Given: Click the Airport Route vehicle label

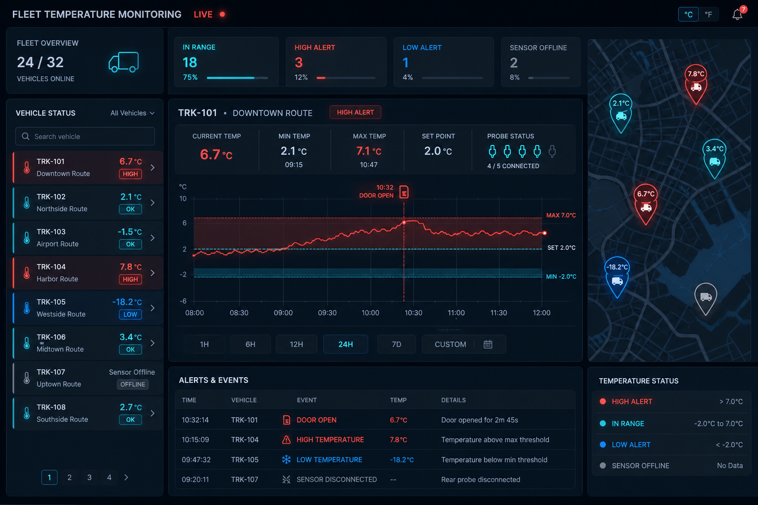Looking at the screenshot, I should pyautogui.click(x=58, y=244).
